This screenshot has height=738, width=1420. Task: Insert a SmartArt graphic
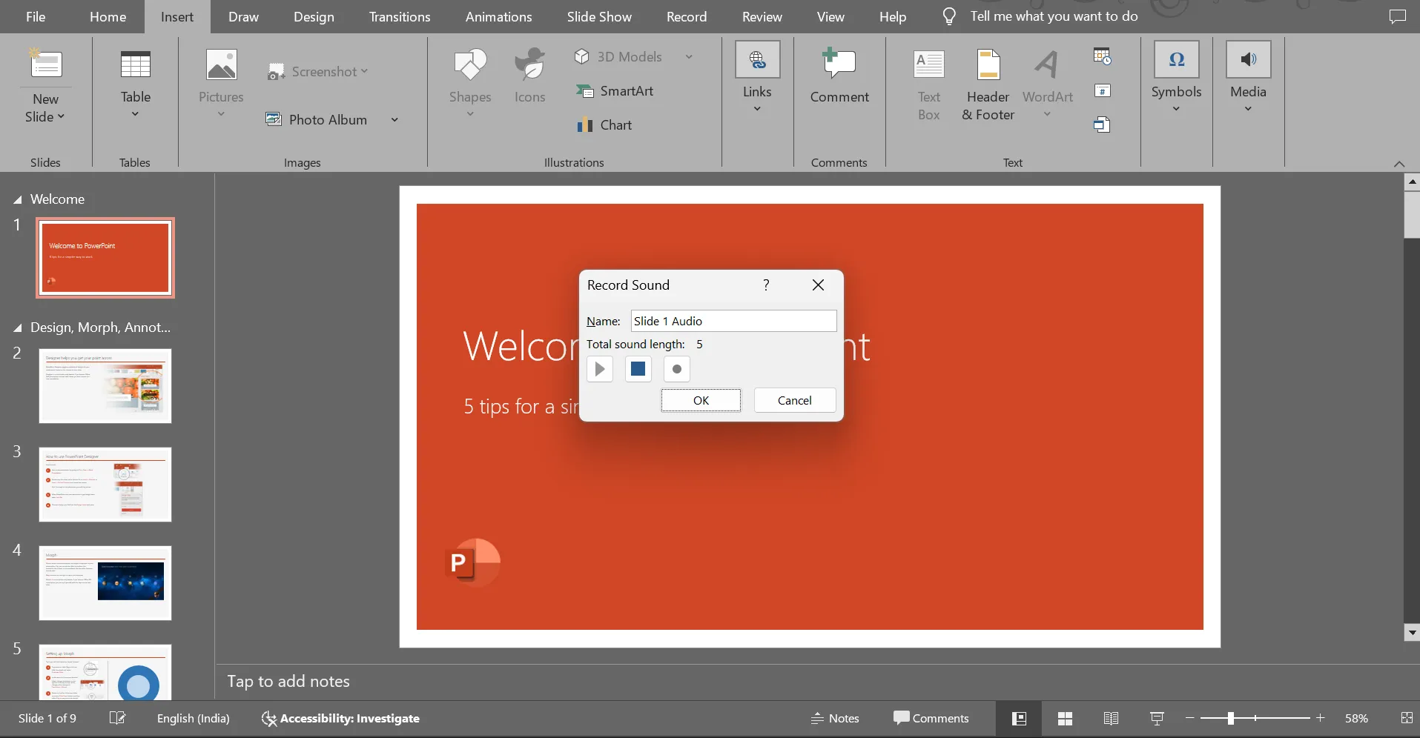point(615,91)
